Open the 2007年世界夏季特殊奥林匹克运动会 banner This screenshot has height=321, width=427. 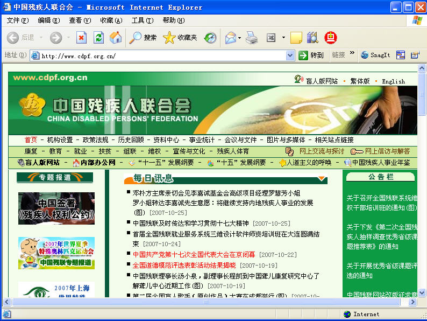56,253
